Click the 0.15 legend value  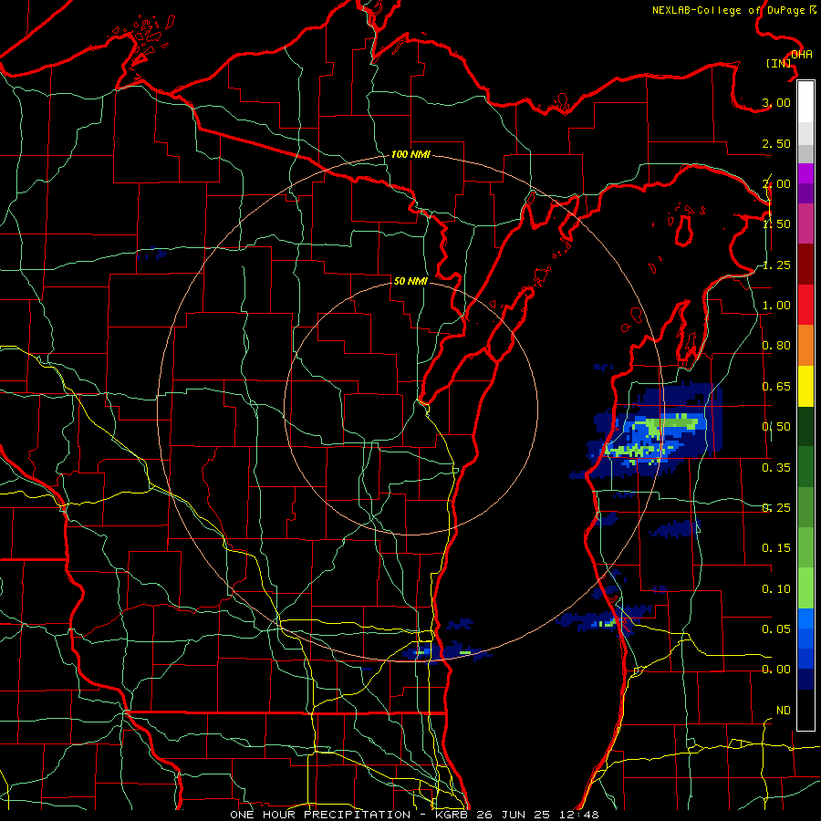click(776, 548)
